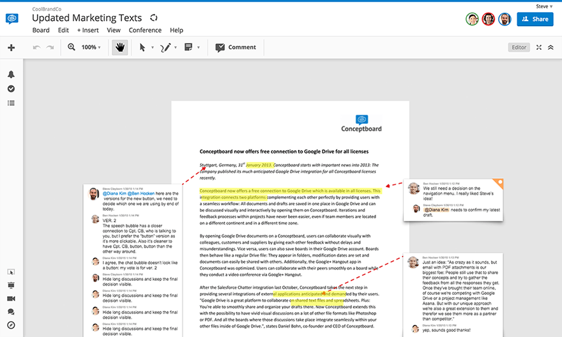Open the tasks checkmark icon in sidebar

(x=11, y=89)
